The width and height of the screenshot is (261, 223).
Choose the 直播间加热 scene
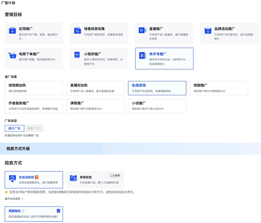pyautogui.click(x=95, y=88)
